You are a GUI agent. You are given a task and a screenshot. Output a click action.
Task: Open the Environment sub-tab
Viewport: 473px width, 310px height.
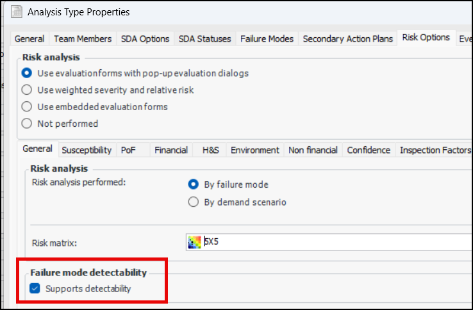255,150
